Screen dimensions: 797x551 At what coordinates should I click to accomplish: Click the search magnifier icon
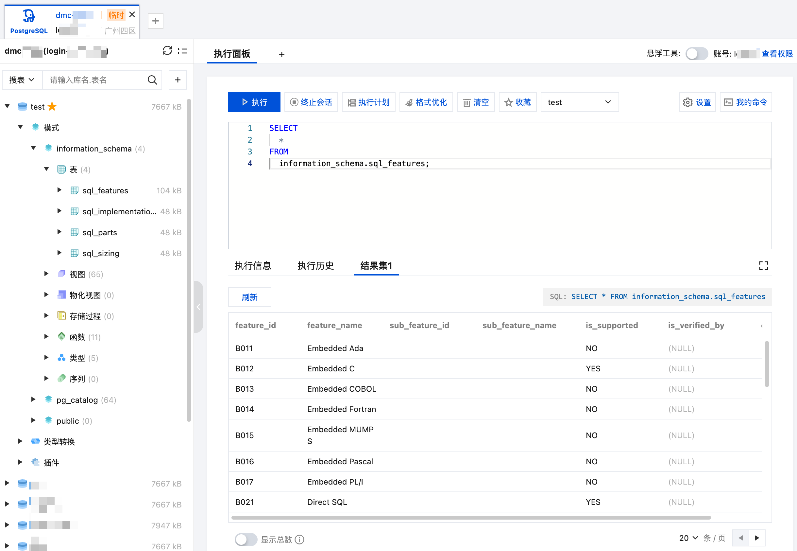152,80
